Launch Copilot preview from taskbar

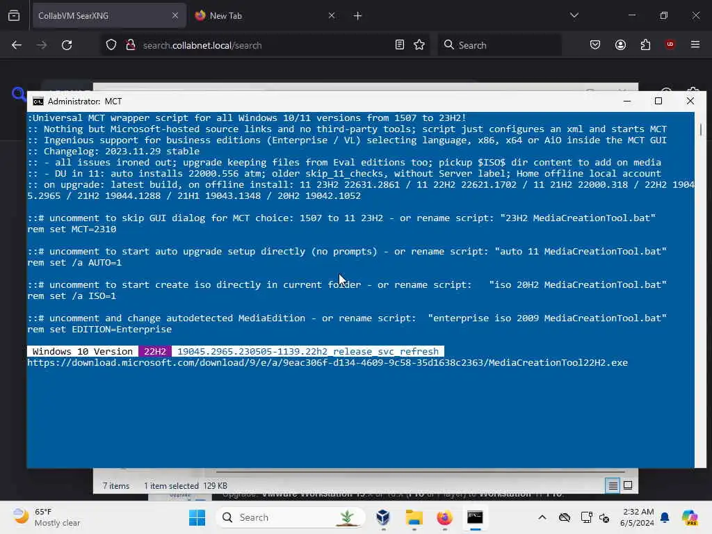tap(690, 517)
